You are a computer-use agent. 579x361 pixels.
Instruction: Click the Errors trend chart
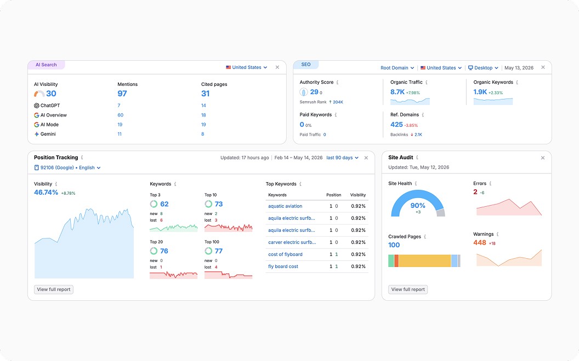[x=509, y=207]
